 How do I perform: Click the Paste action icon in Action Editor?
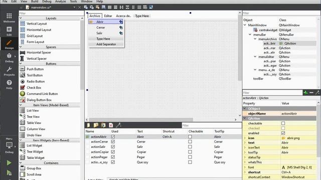coord(103,125)
